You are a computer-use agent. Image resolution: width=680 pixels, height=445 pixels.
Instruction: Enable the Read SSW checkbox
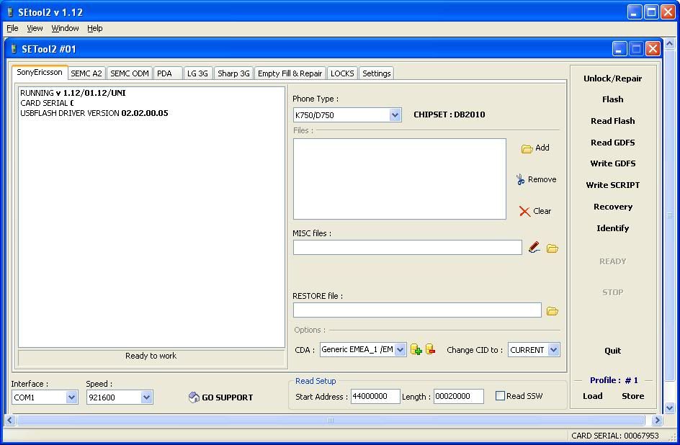pos(500,395)
